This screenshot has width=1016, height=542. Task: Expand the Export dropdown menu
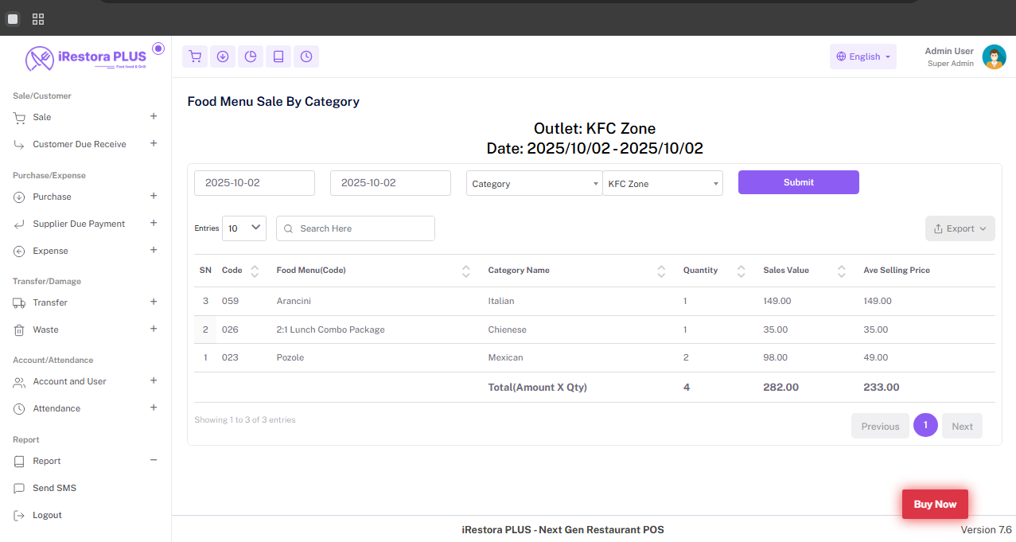[960, 228]
